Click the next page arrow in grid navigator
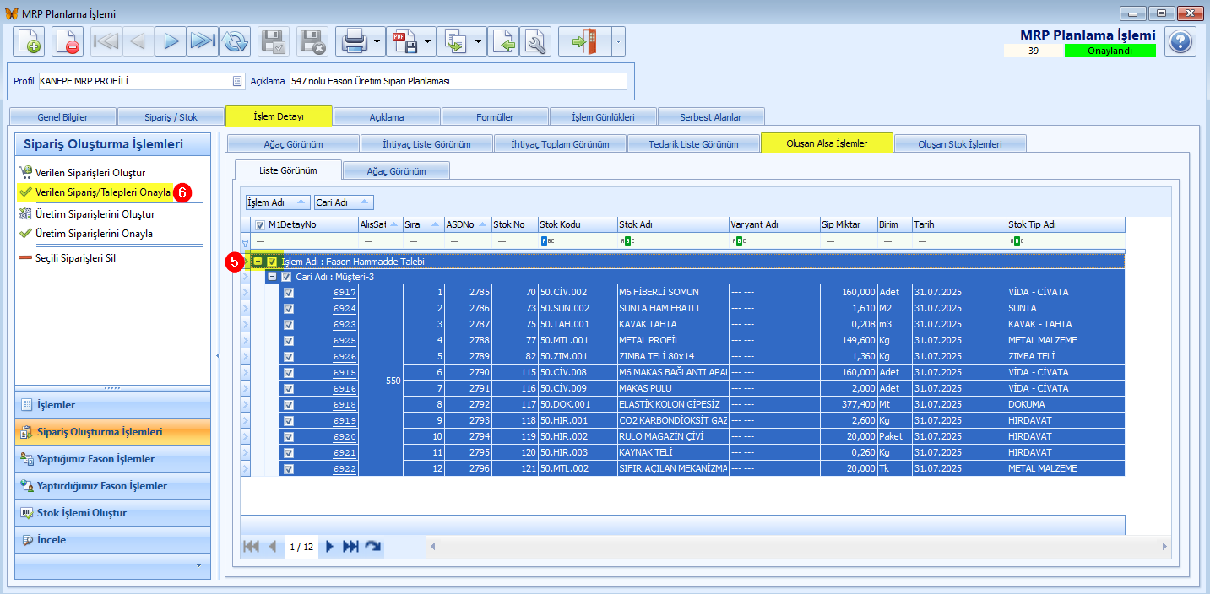 click(x=330, y=547)
